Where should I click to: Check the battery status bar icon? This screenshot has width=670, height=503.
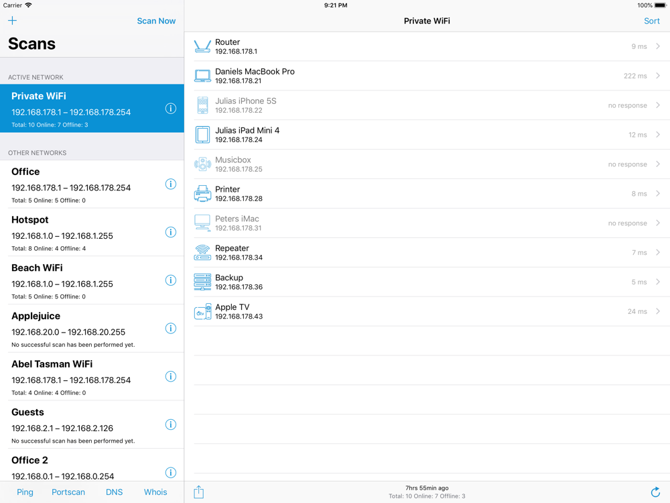tap(660, 5)
